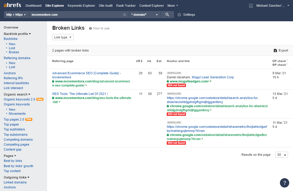Image resolution: width=293 pixels, height=191 pixels.
Task: Click the New badge beside Top pages 2.0
Action: [29, 119]
